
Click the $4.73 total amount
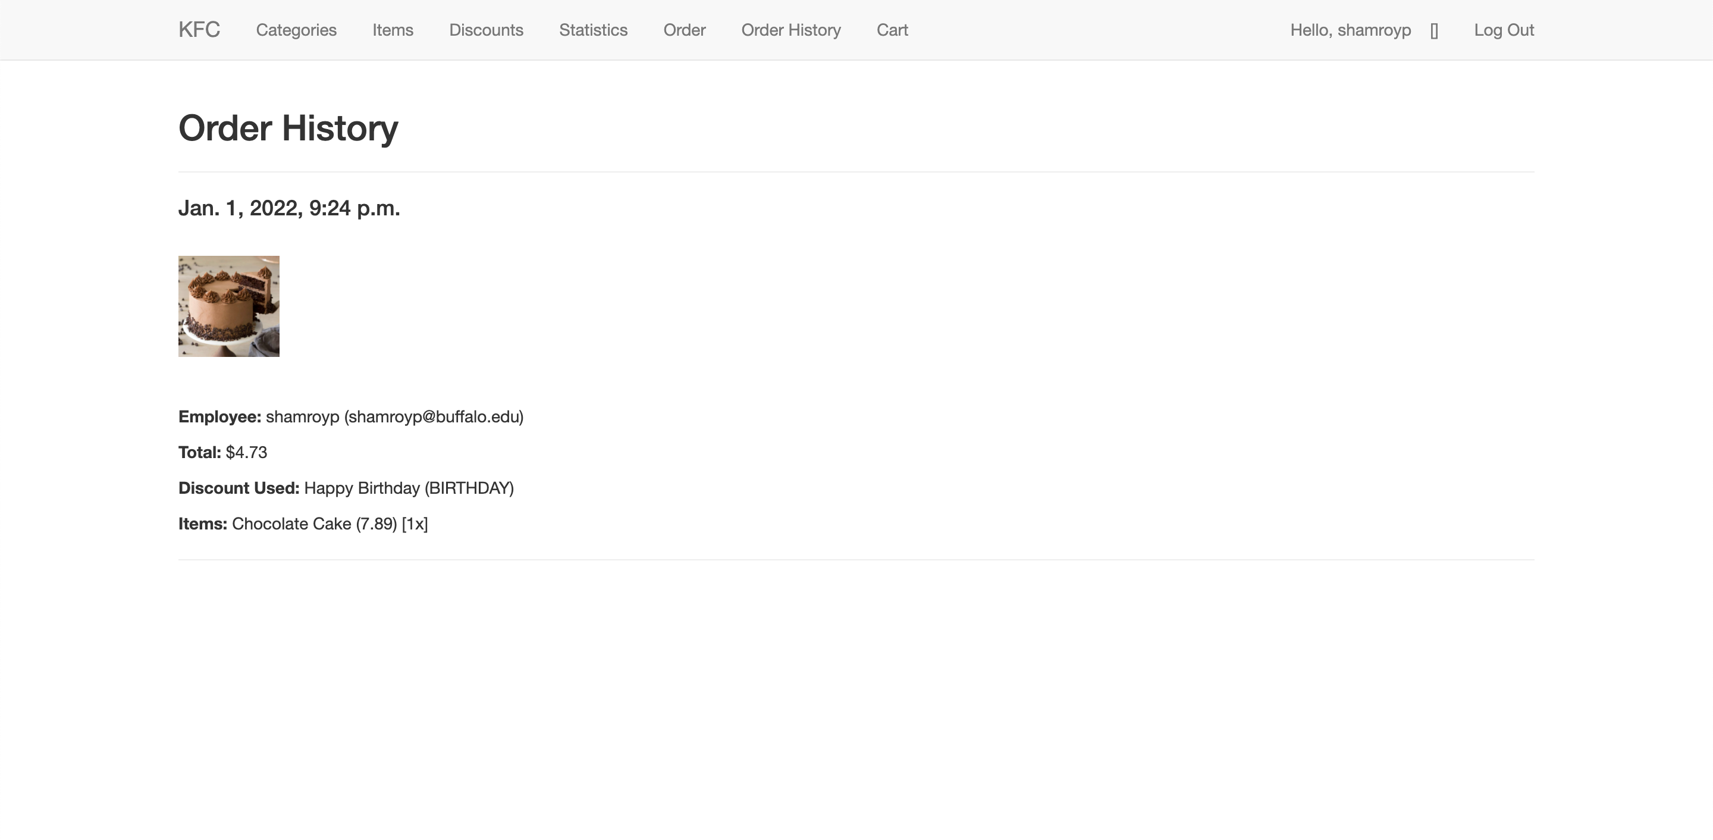pos(246,453)
